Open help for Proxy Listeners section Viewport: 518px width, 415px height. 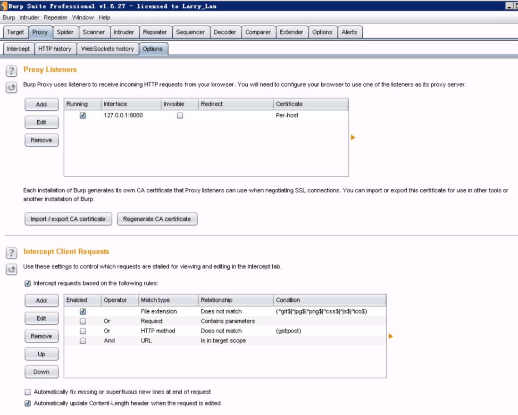[x=11, y=71]
